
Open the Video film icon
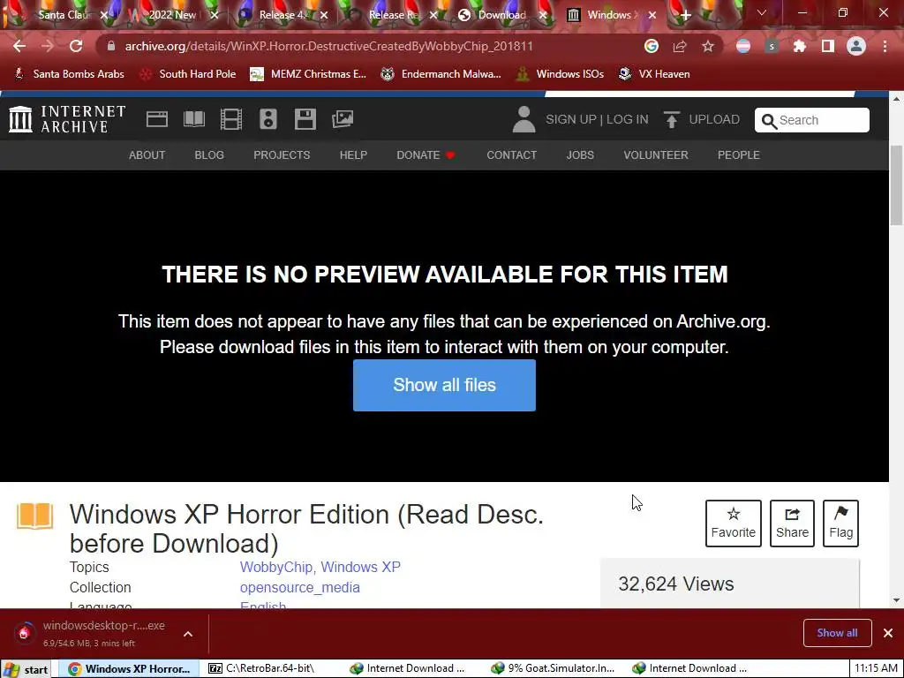[231, 119]
